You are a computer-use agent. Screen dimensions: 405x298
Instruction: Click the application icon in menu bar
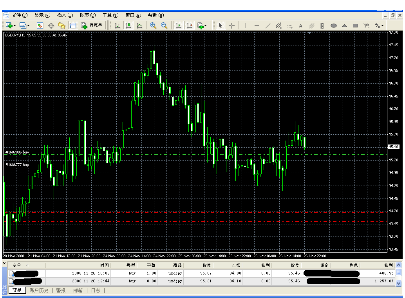point(6,15)
